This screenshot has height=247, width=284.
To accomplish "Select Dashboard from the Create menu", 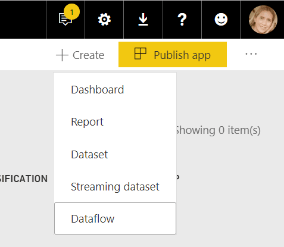I will pos(115,90).
